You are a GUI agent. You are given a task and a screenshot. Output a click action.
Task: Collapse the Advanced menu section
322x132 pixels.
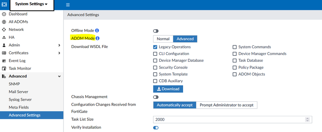59,76
